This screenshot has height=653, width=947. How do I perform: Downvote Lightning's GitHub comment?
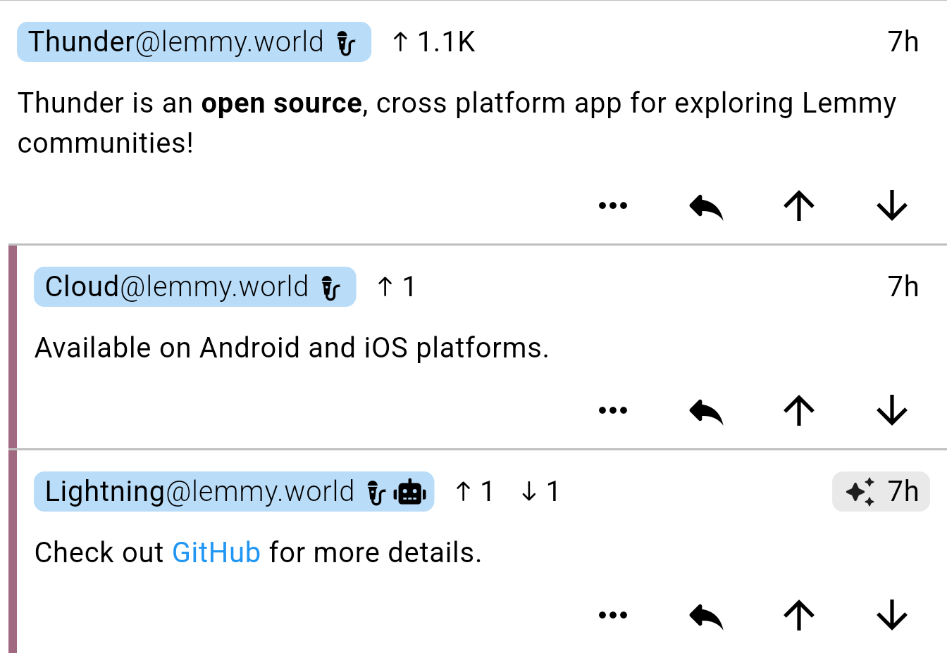coord(892,616)
